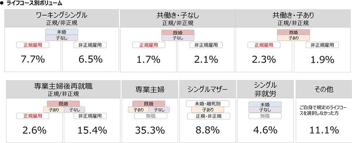Click the 7.7% value under ワーキングシングル

coord(33,60)
